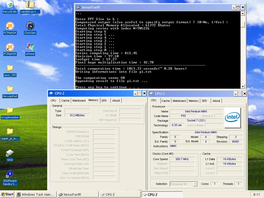Open the About tab in left CPU-Z window
The image size is (264, 198).
[116, 101]
